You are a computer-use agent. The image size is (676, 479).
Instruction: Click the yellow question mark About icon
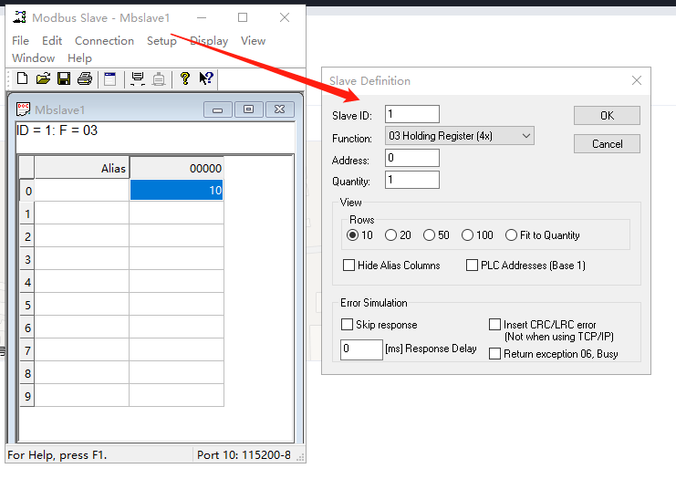click(x=185, y=79)
